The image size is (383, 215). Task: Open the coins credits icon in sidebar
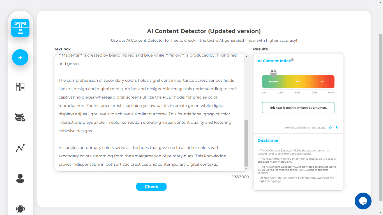[x=20, y=117]
